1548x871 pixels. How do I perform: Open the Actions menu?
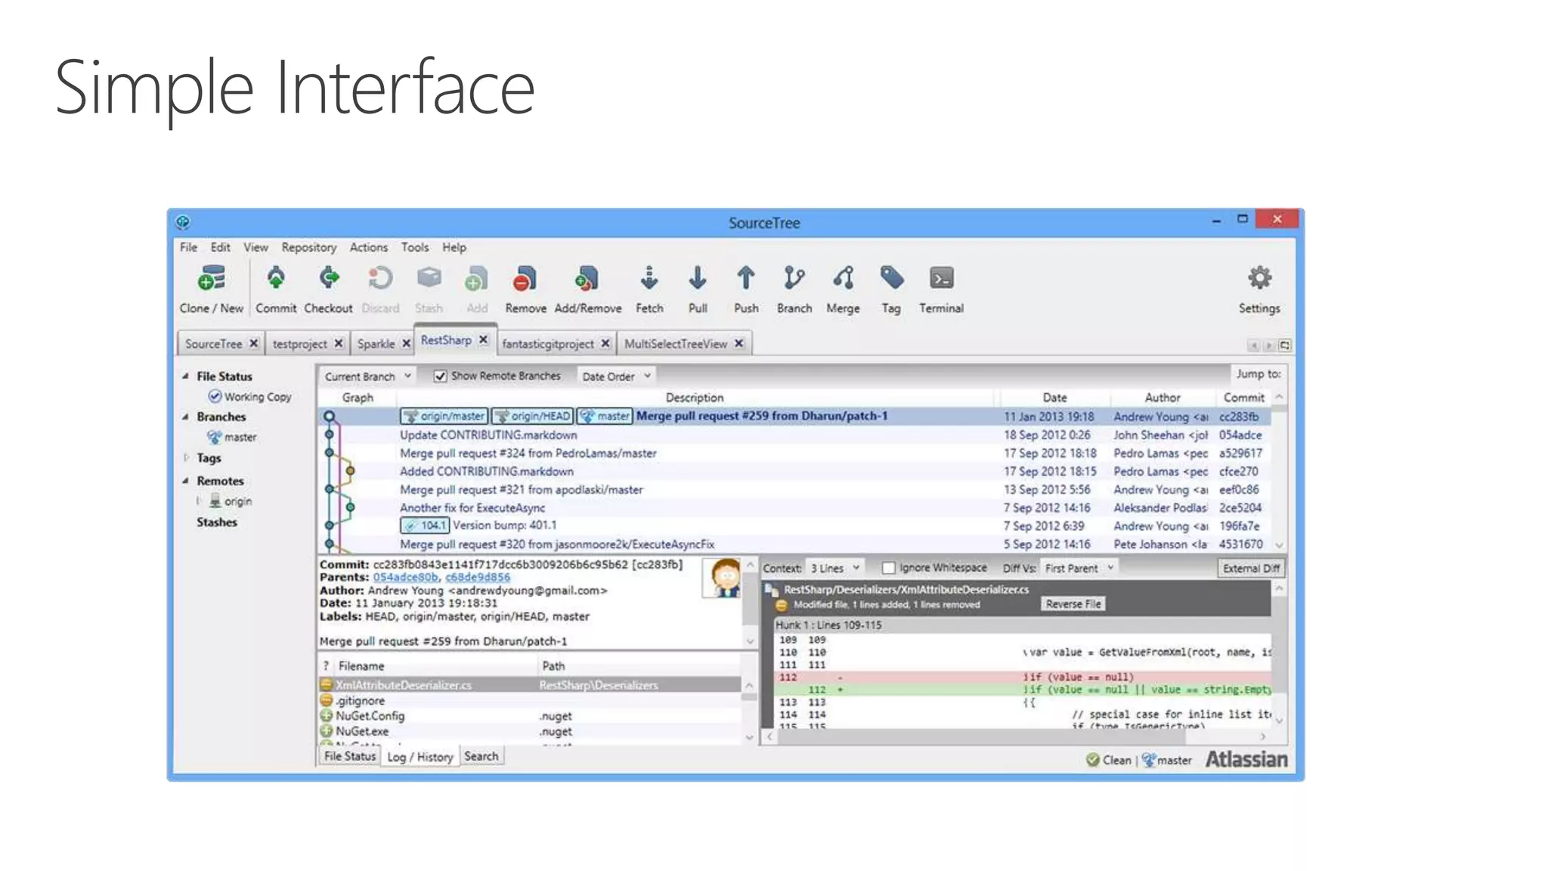(368, 247)
